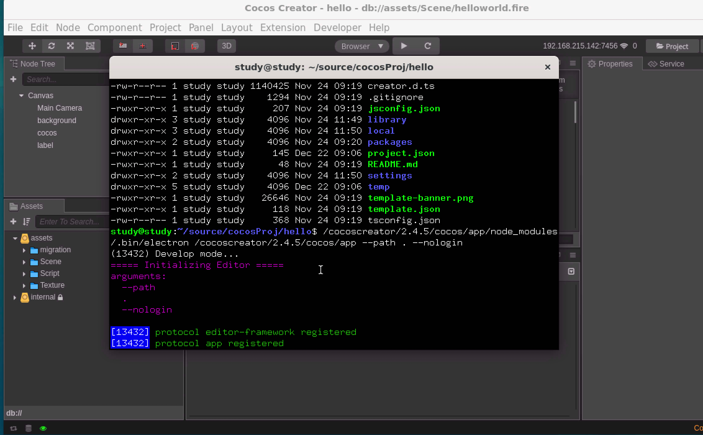The width and height of the screenshot is (703, 435).
Task: Toggle the 3D view mode button
Action: coord(226,46)
